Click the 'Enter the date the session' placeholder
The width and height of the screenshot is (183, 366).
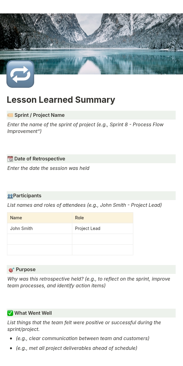pyautogui.click(x=48, y=168)
